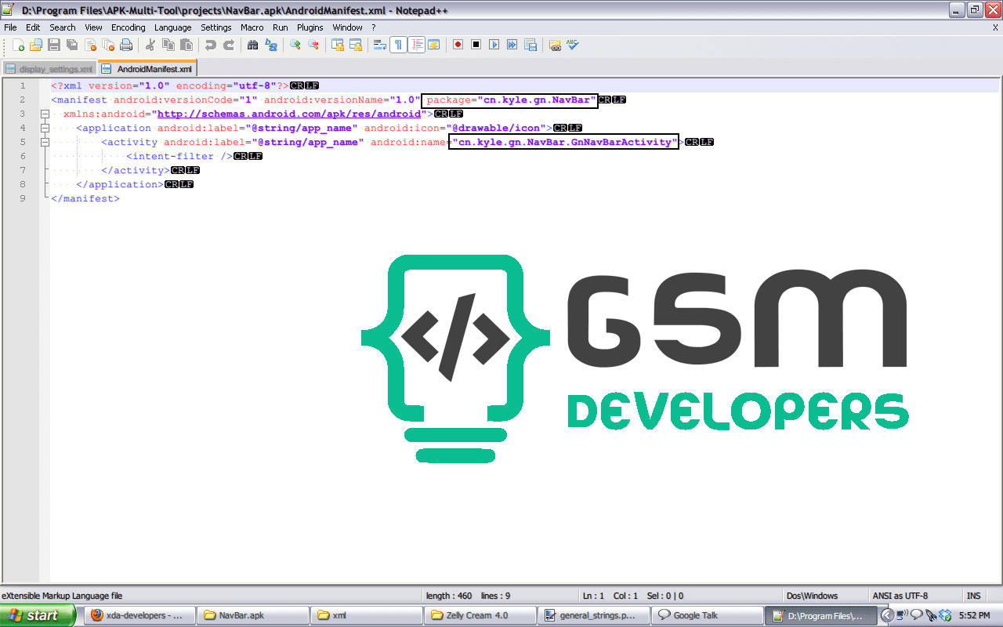Create a new document with the New icon
The height and width of the screenshot is (627, 1003).
click(x=18, y=45)
